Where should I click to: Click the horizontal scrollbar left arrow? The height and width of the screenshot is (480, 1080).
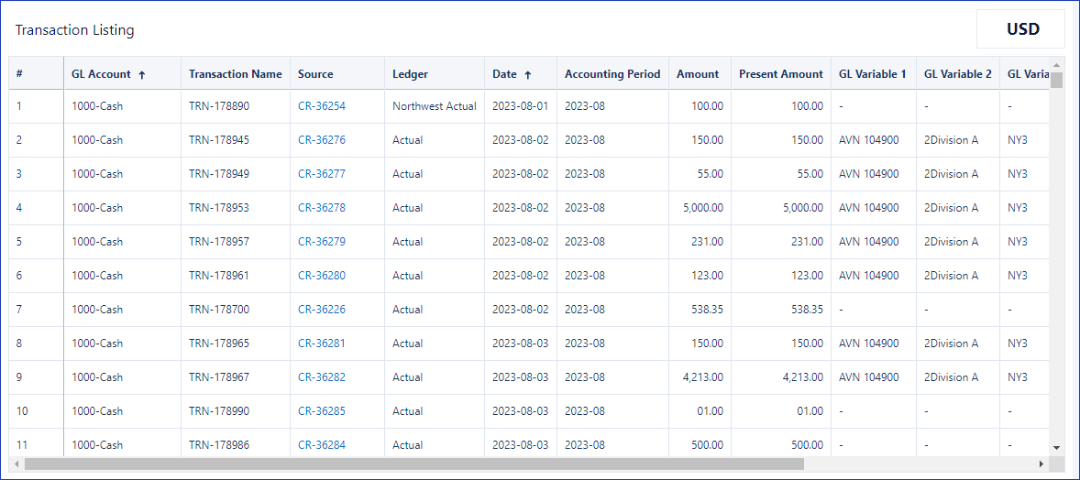pyautogui.click(x=17, y=464)
